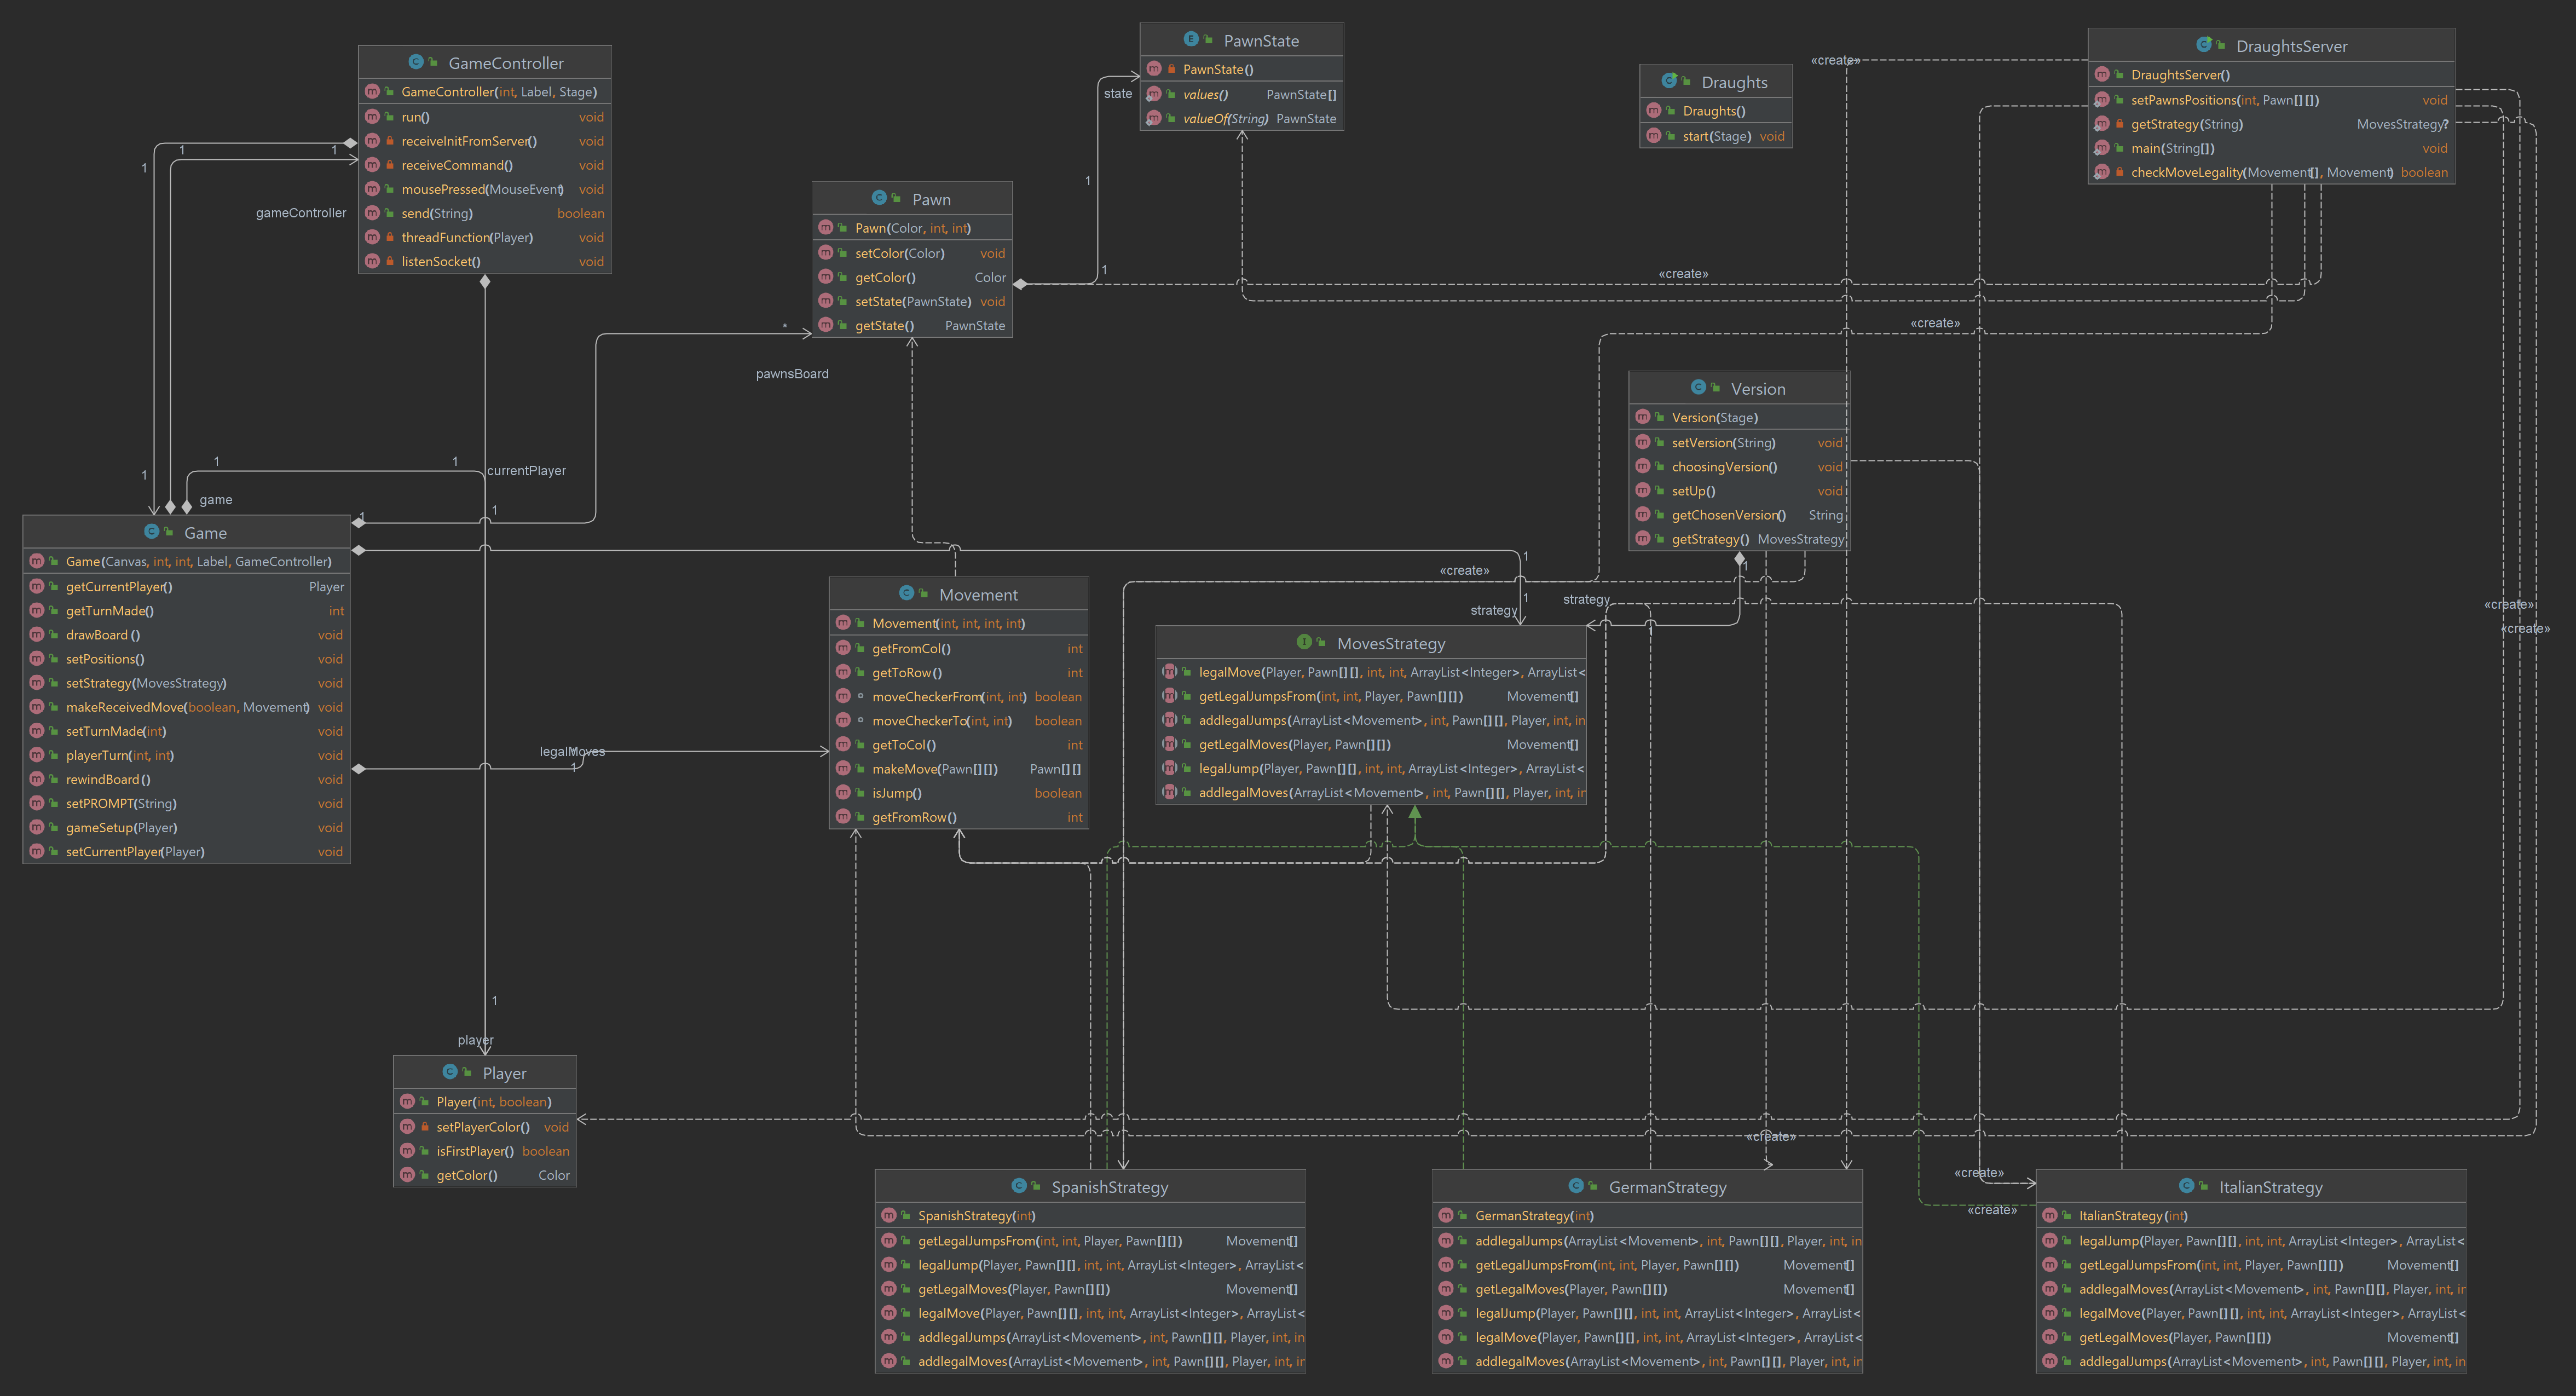The height and width of the screenshot is (1396, 2576).
Task: Select ItalianStrategy(int) constructor row
Action: pyautogui.click(x=2251, y=1216)
